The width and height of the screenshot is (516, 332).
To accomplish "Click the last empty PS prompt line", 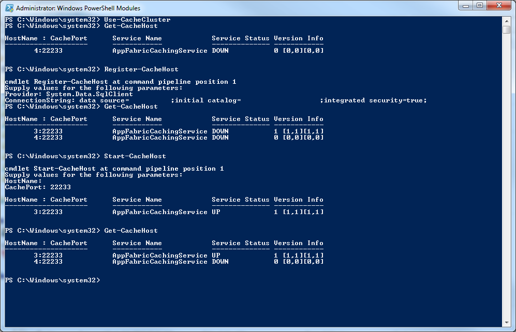I will pyautogui.click(x=52, y=280).
